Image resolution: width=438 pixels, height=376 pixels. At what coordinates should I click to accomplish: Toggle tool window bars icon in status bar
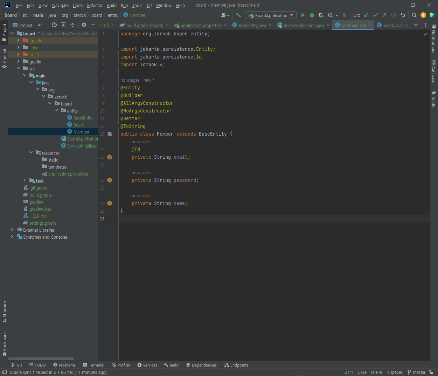pyautogui.click(x=5, y=372)
